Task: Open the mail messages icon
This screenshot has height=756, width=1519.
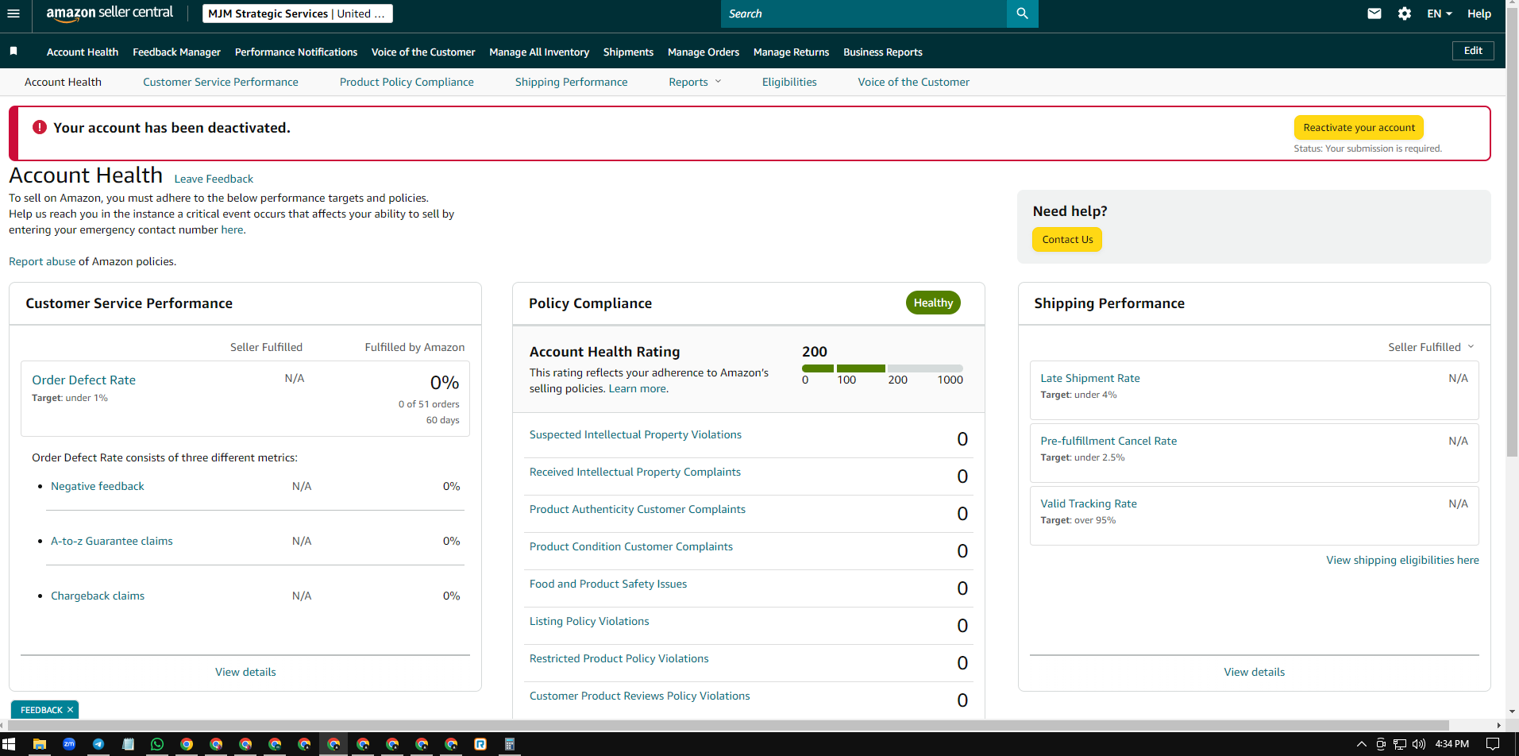Action: (x=1374, y=13)
